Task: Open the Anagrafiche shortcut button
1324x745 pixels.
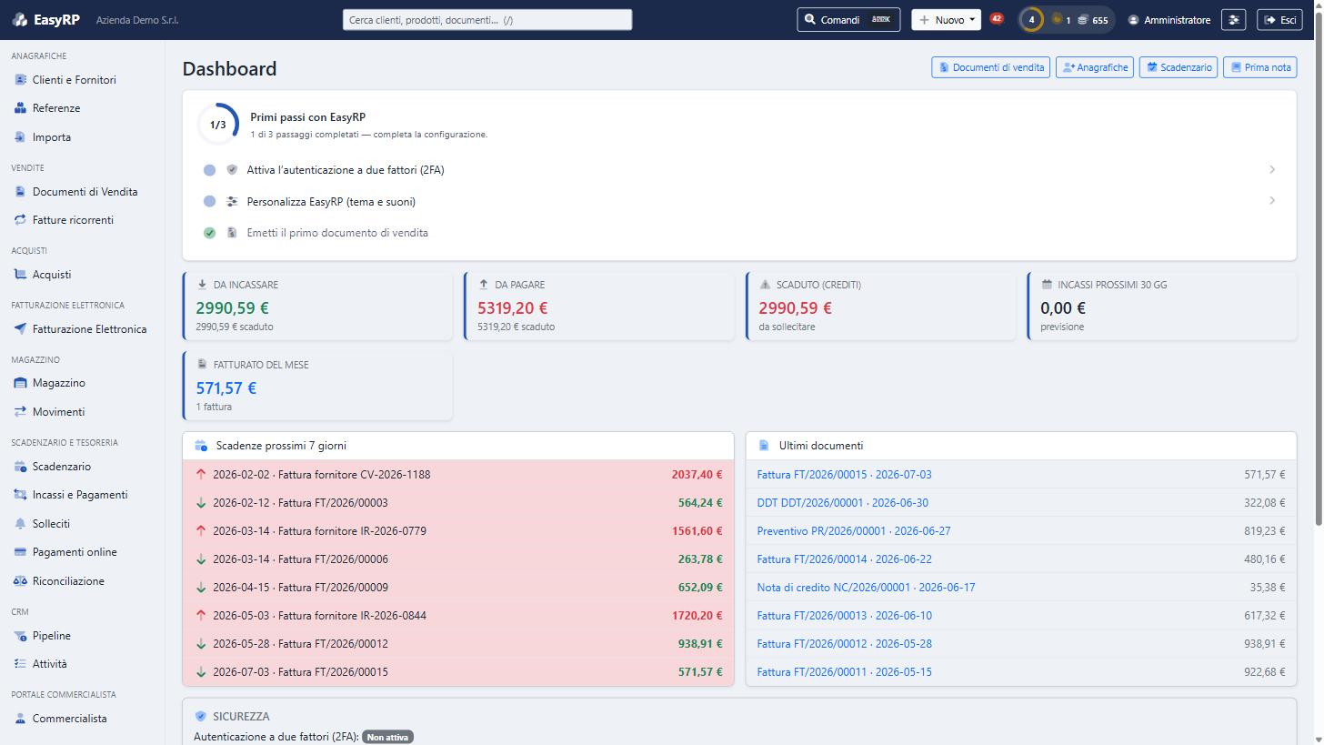Action: click(1095, 67)
